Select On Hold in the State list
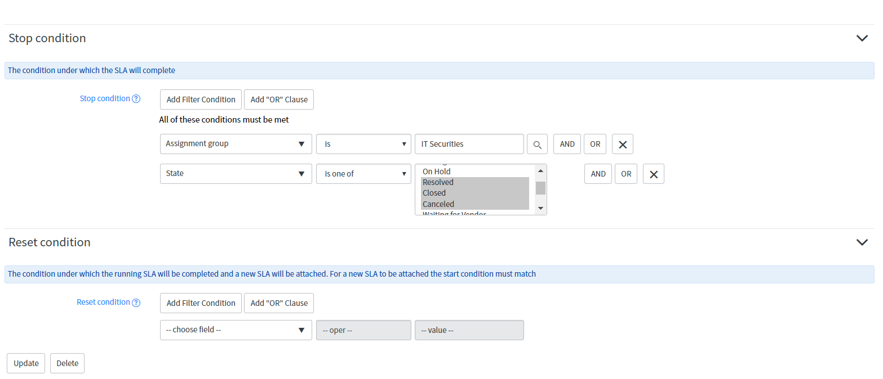This screenshot has width=883, height=379. coord(475,172)
